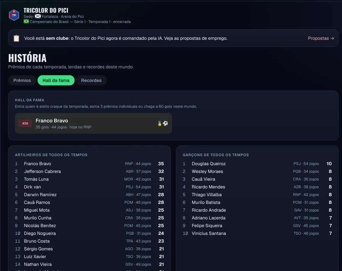Screen dimensions: 342x271
Task: Switch to the Prêmios tab
Action: point(22,80)
